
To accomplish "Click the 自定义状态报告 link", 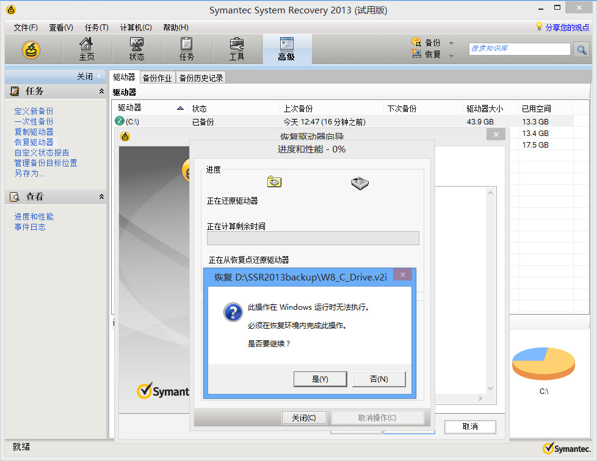I will (42, 152).
